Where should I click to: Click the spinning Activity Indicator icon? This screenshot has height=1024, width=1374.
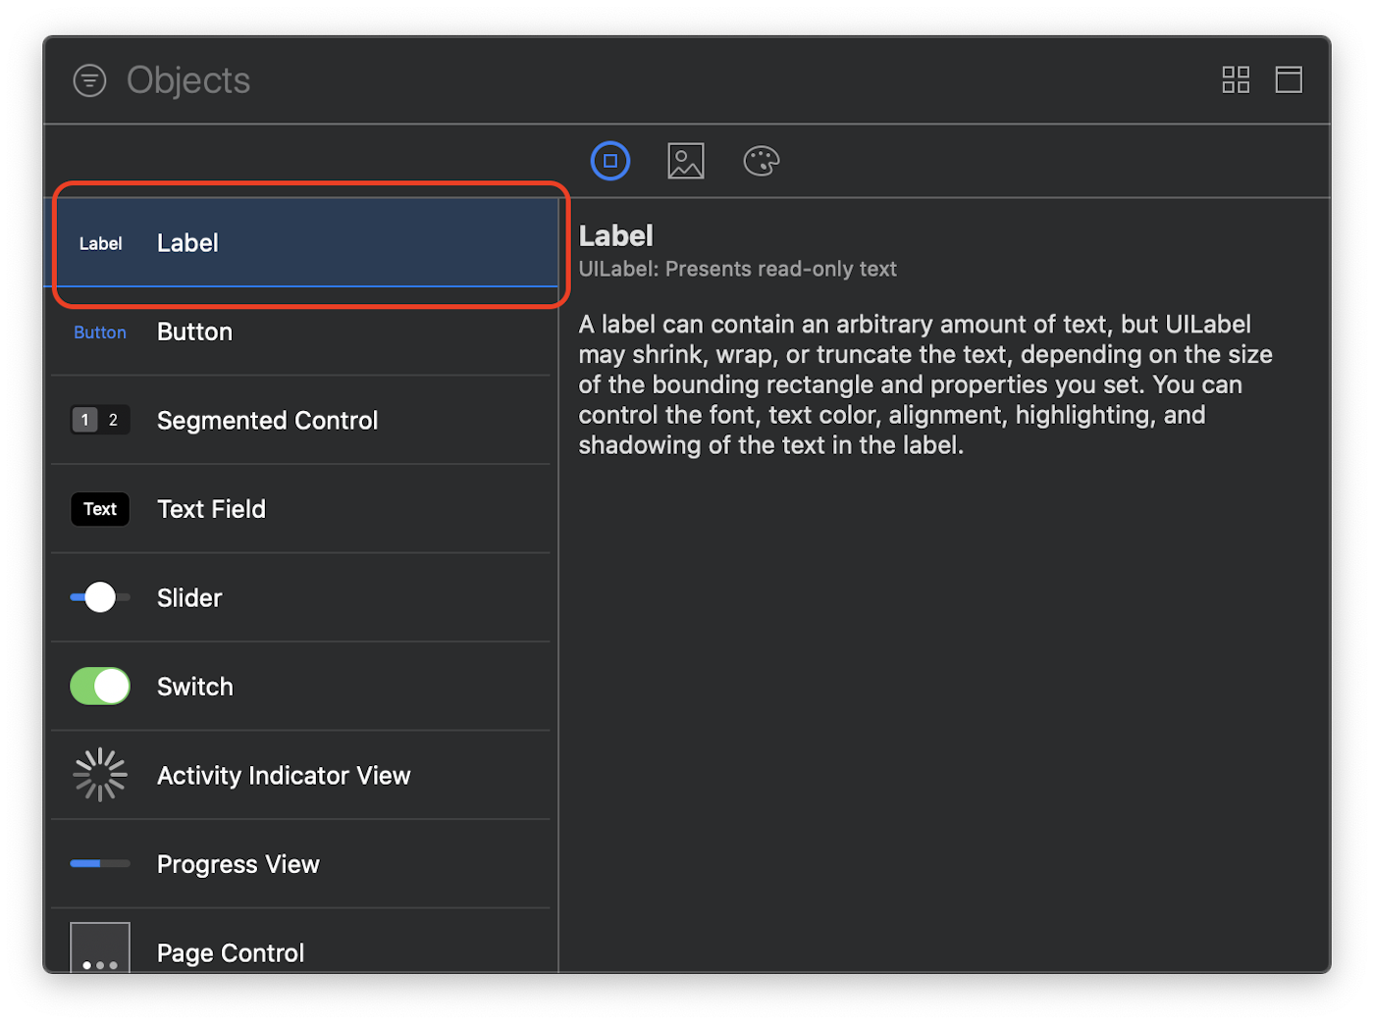coord(100,775)
